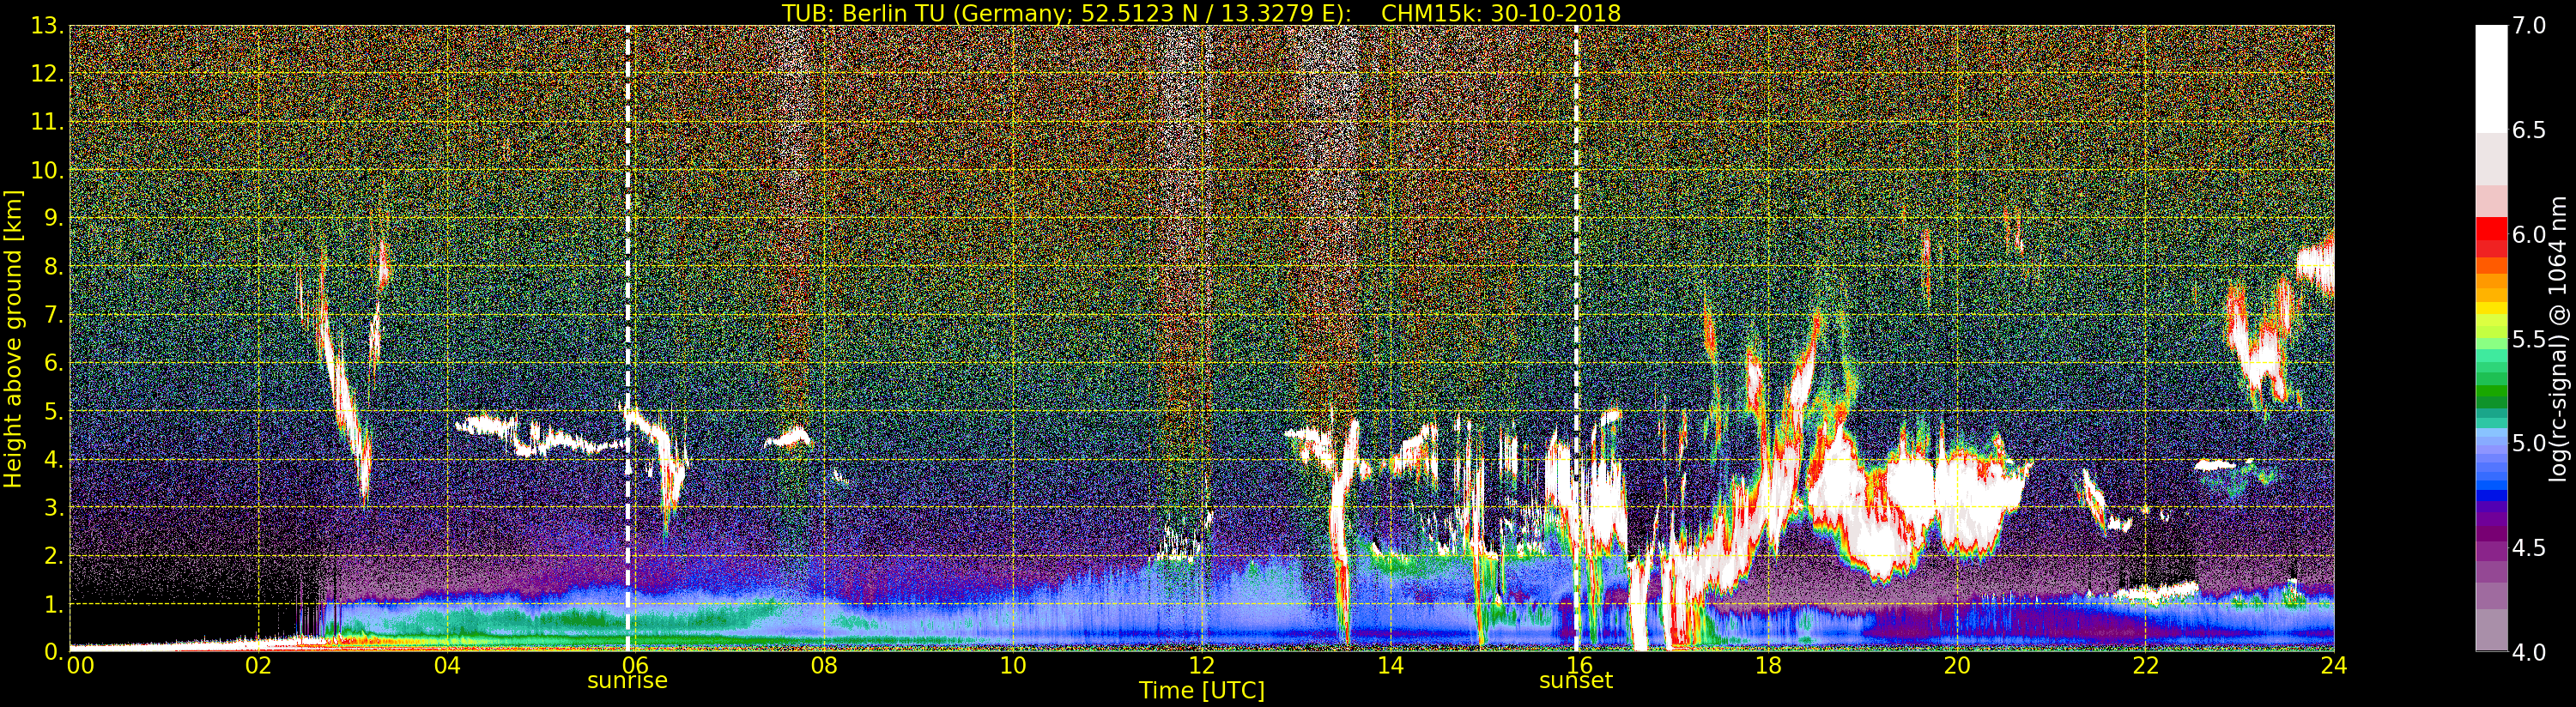
Task: Click the '00' time axis tick label
Action: click(79, 666)
